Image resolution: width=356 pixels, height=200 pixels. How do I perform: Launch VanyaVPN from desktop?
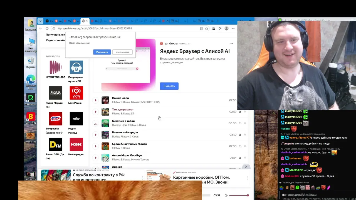click(31, 118)
